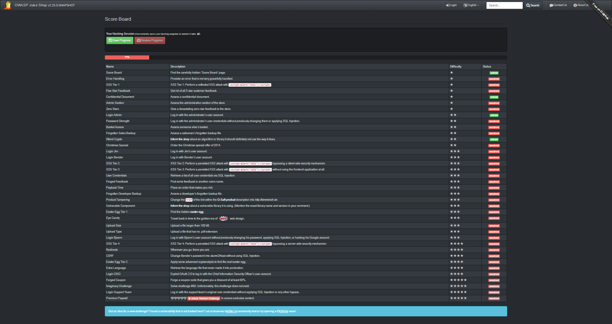Click the 11% progress bar
612x324 pixels.
coord(127,58)
